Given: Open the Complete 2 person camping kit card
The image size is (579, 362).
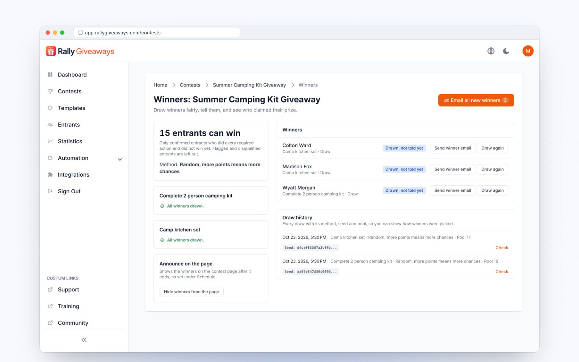Looking at the screenshot, I should click(211, 201).
